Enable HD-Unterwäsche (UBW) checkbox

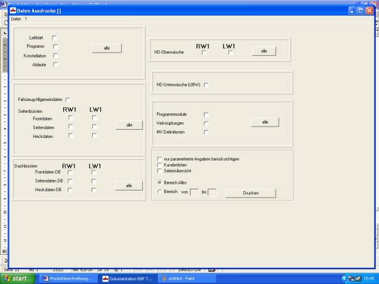coord(206,85)
